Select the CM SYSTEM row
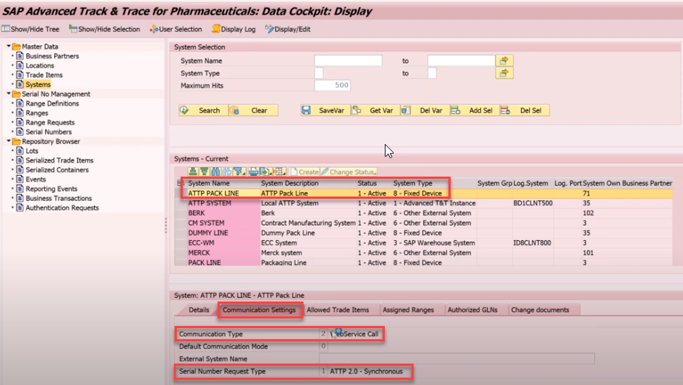The image size is (683, 385). tap(423, 223)
